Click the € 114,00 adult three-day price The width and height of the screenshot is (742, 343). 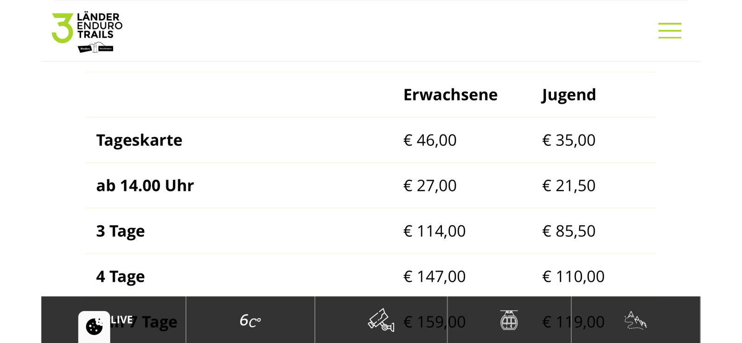(434, 231)
